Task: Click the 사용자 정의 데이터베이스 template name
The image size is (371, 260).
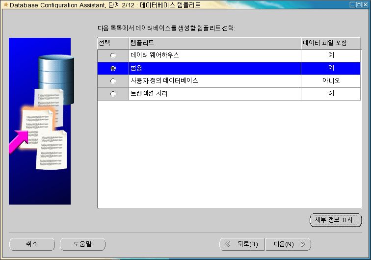Action: pyautogui.click(x=164, y=81)
